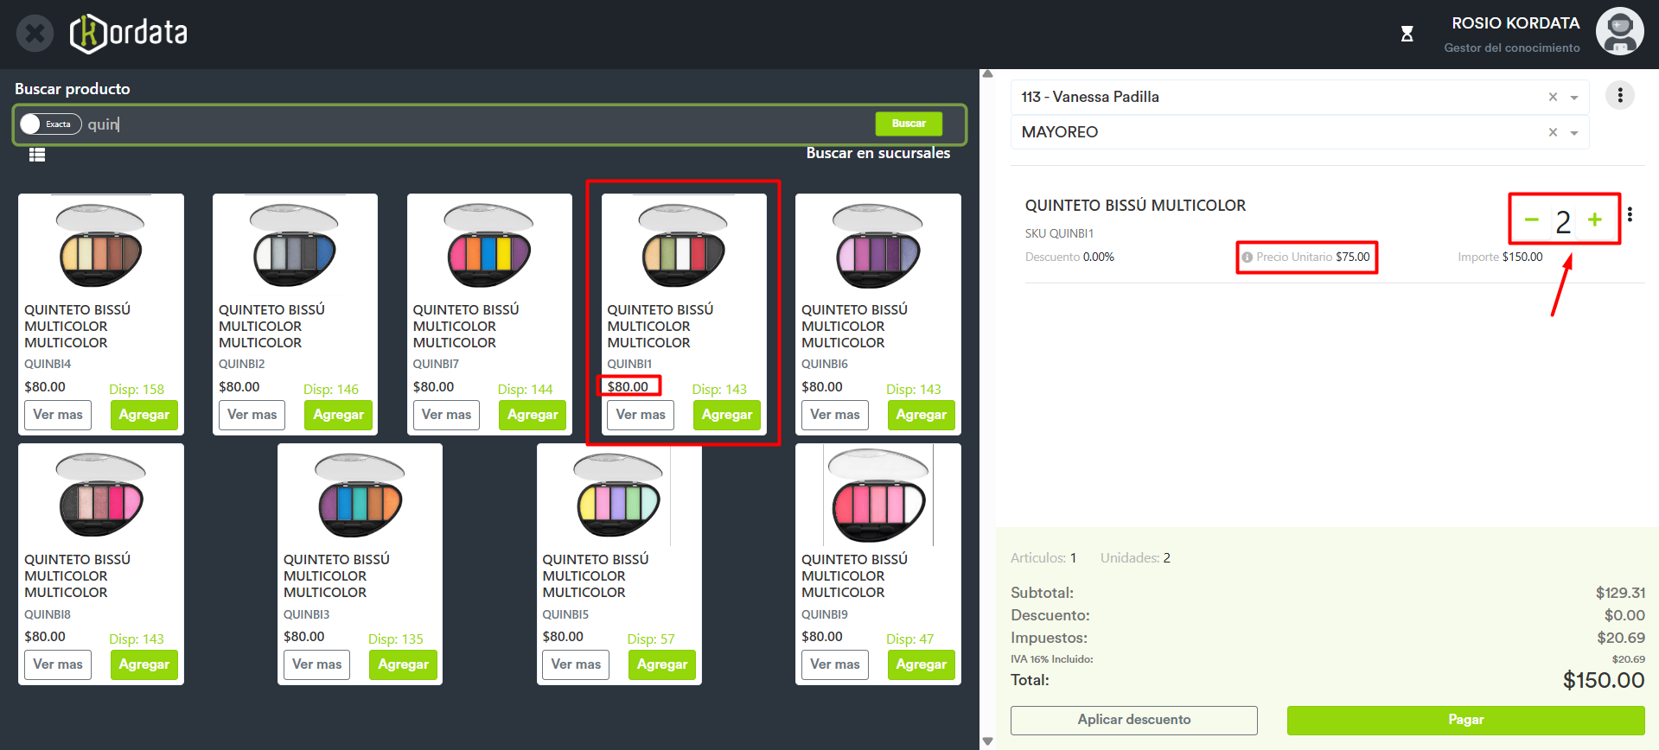Open three-dot menu next to customer field

point(1619,95)
